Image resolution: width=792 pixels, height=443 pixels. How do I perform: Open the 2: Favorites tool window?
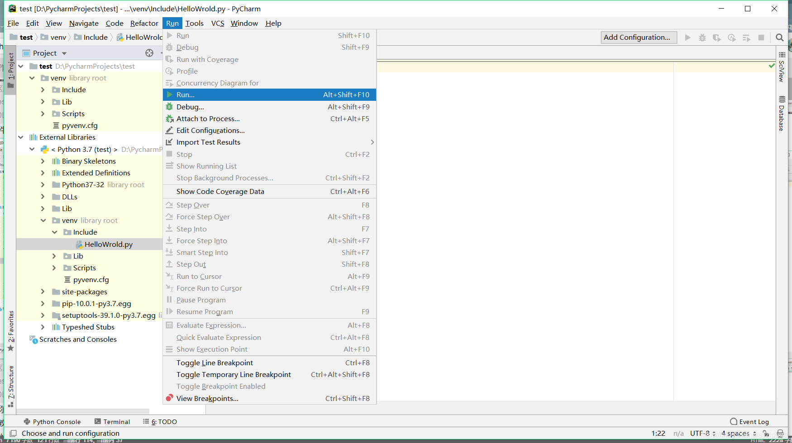tap(11, 331)
